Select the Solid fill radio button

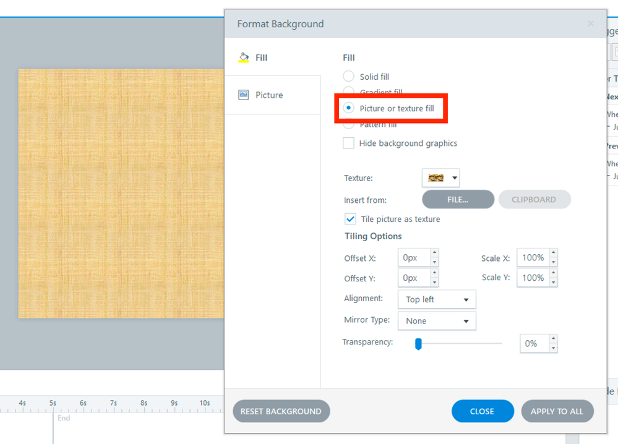(348, 76)
